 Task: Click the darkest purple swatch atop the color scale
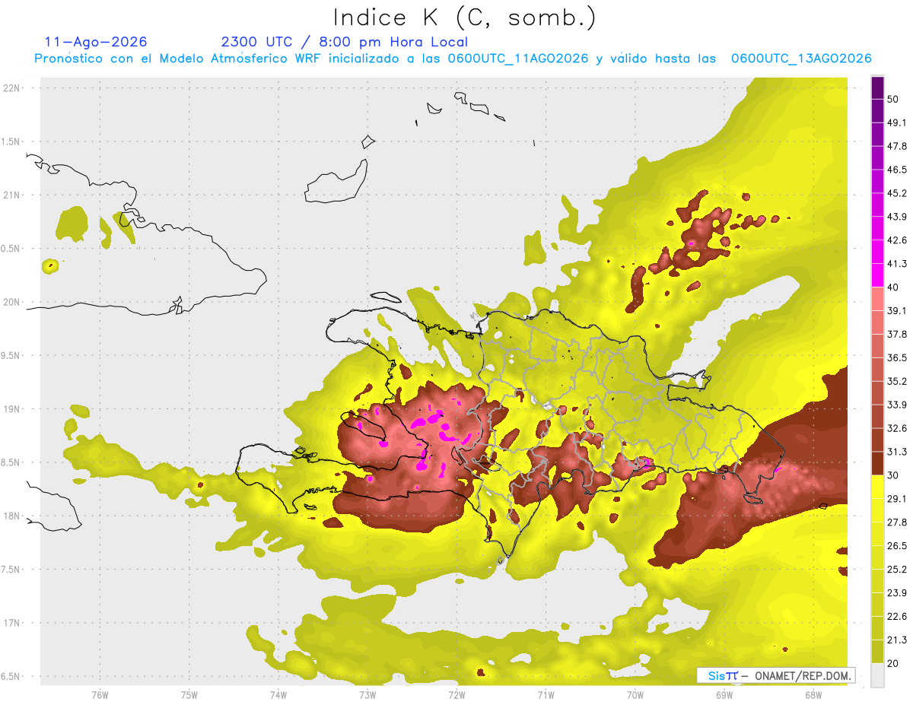[x=878, y=87]
